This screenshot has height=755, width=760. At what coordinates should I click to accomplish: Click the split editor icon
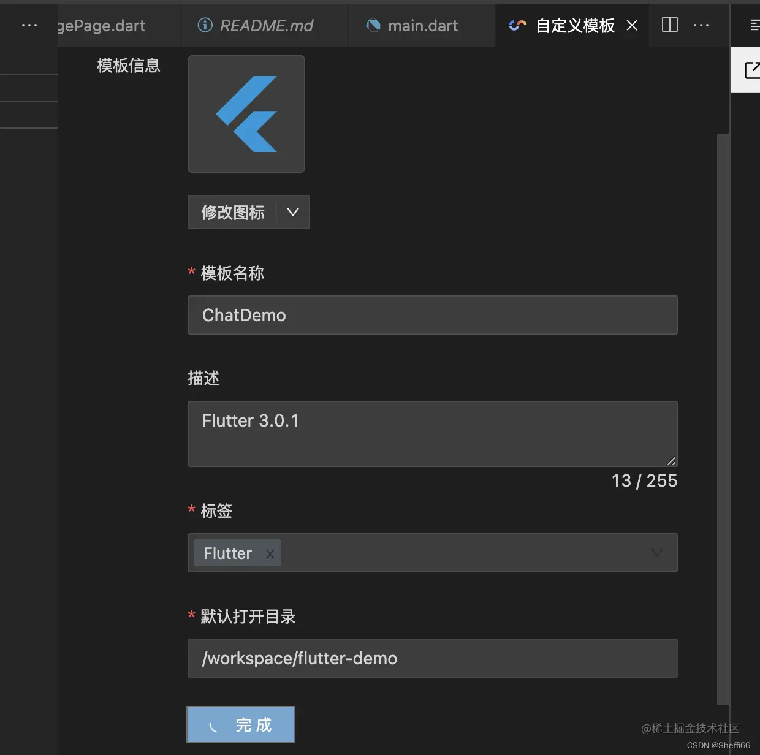pyautogui.click(x=669, y=25)
